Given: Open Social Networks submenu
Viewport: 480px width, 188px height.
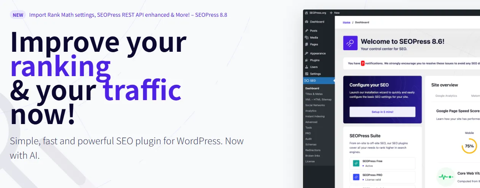Looking at the screenshot, I should (315, 105).
